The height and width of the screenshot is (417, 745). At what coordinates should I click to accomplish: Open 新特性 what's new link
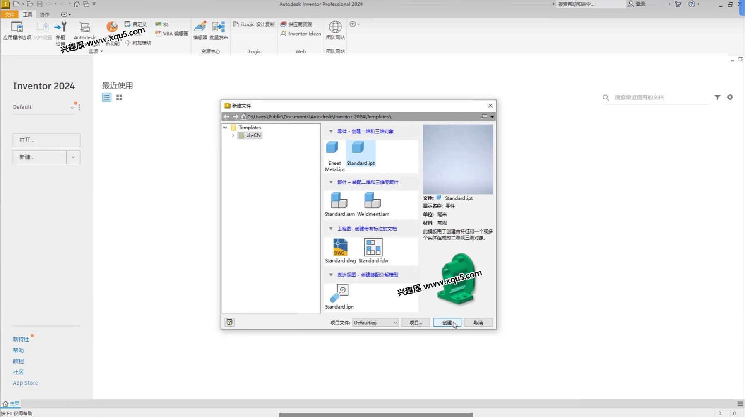pyautogui.click(x=21, y=340)
